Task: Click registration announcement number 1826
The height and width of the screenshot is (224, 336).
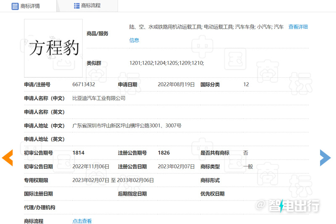Action: pos(164,153)
